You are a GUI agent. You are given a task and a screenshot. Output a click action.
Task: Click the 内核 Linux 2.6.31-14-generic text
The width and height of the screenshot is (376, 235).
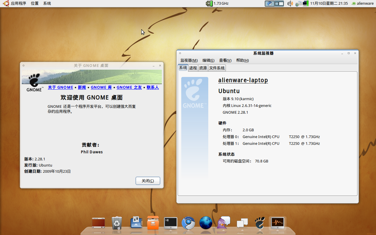(x=247, y=105)
